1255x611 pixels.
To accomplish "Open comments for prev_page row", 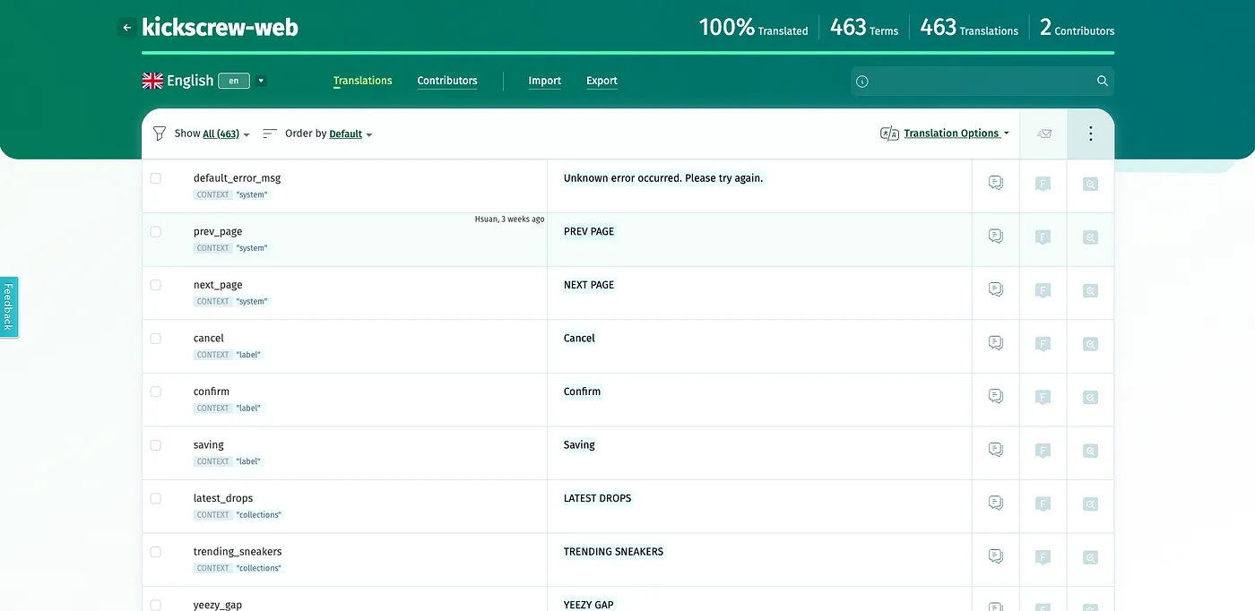I will click(x=995, y=237).
